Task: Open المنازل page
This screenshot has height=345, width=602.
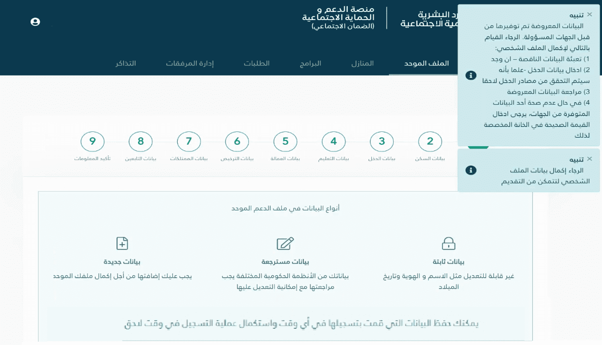Action: pos(363,63)
